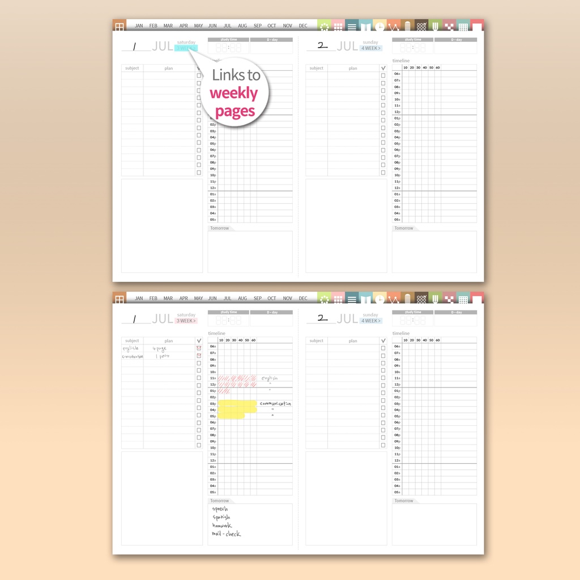This screenshot has width=580, height=580.
Task: Select OCT on lower planner
Action: click(x=272, y=298)
